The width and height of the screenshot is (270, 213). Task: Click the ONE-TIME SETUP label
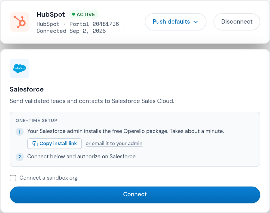click(36, 120)
